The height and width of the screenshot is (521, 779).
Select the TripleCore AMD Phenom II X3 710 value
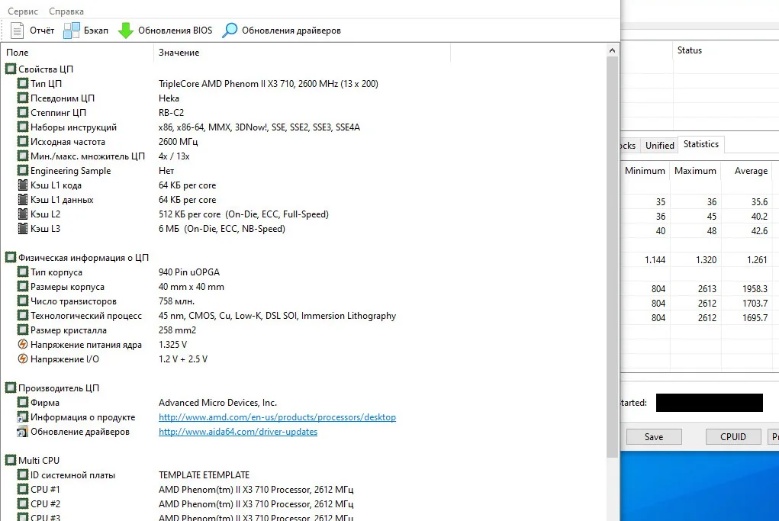269,83
